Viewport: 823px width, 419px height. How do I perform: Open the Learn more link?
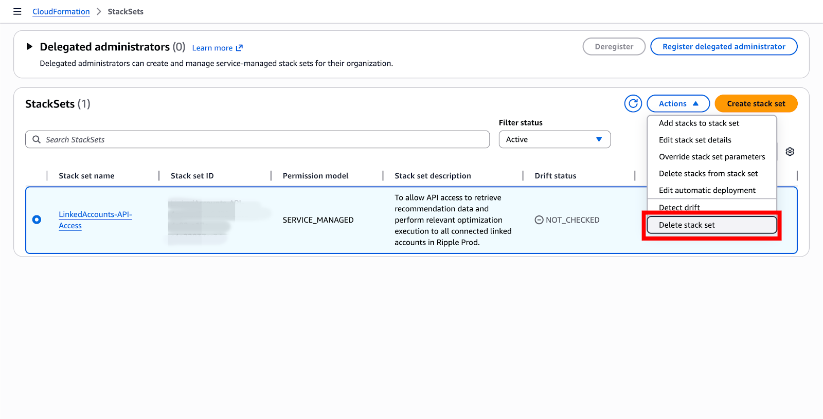tap(217, 48)
